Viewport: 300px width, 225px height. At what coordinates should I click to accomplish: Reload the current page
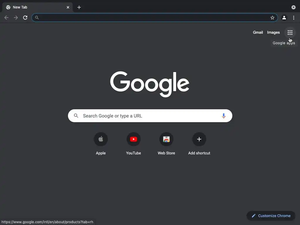(25, 18)
